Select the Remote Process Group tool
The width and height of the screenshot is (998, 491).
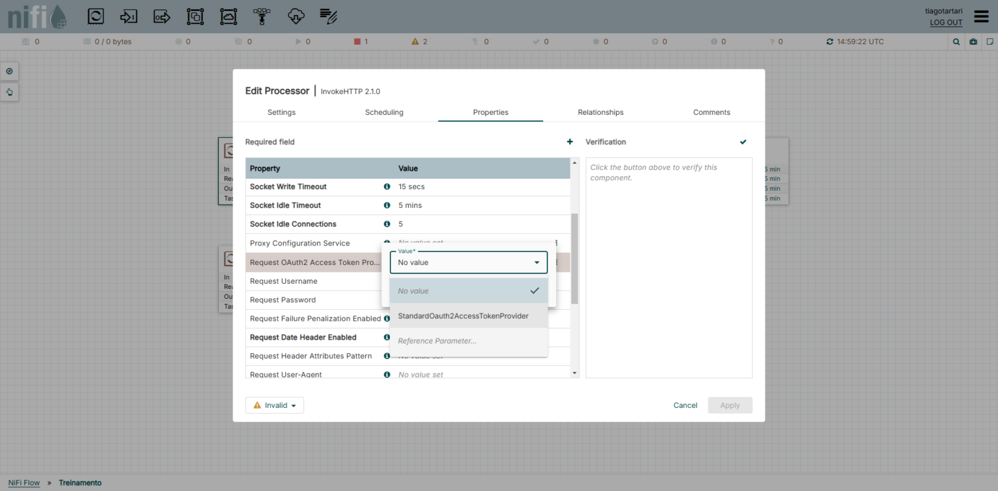pos(228,16)
